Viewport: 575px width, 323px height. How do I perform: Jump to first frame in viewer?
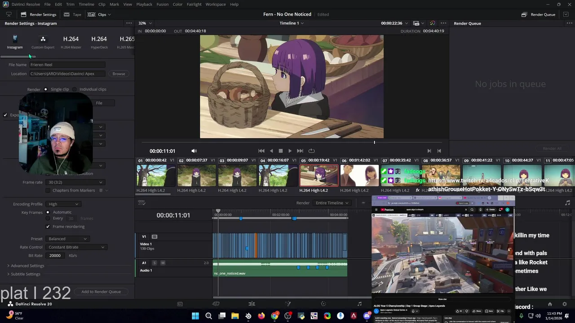(261, 151)
